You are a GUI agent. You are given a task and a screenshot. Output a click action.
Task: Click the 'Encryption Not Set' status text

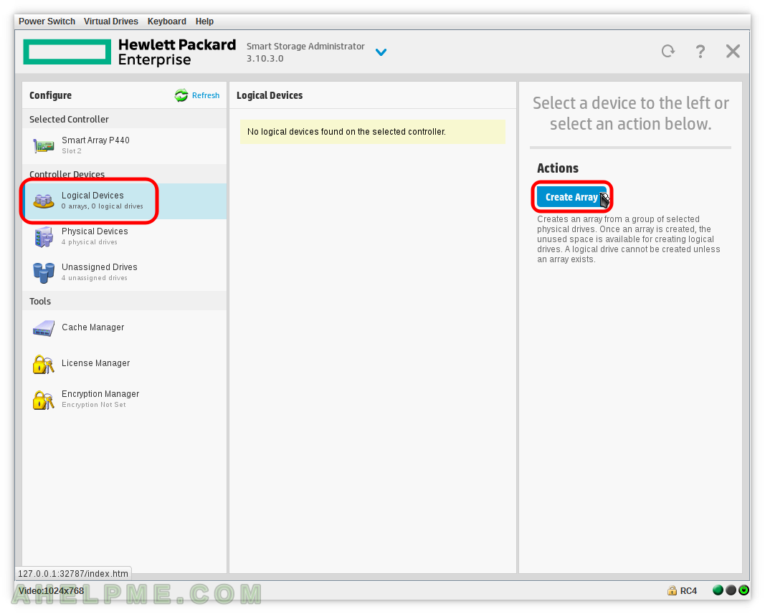point(94,405)
